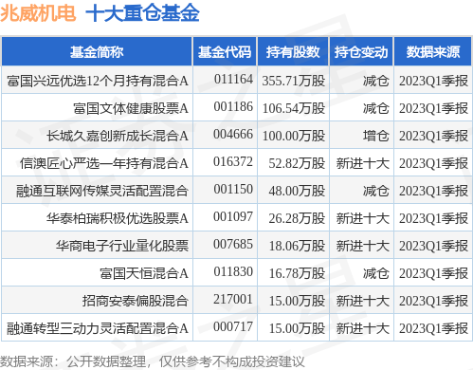Open 融通互联网传媒灵活配置混合 fund
The image size is (473, 370).
click(102, 191)
